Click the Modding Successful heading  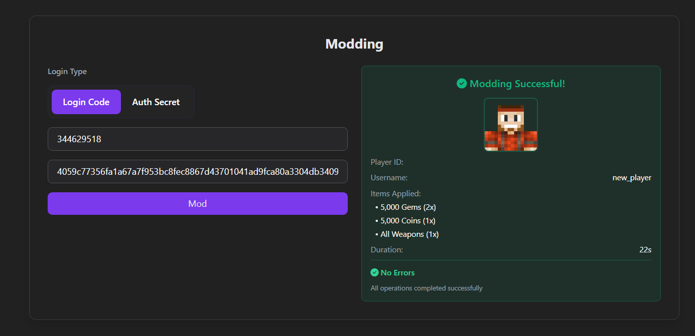point(517,84)
